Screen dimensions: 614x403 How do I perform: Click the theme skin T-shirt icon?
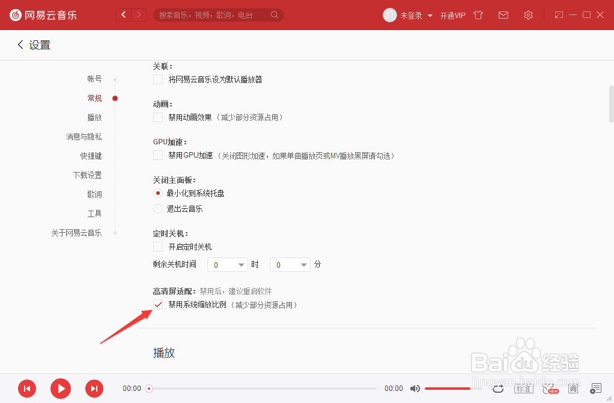(x=478, y=15)
